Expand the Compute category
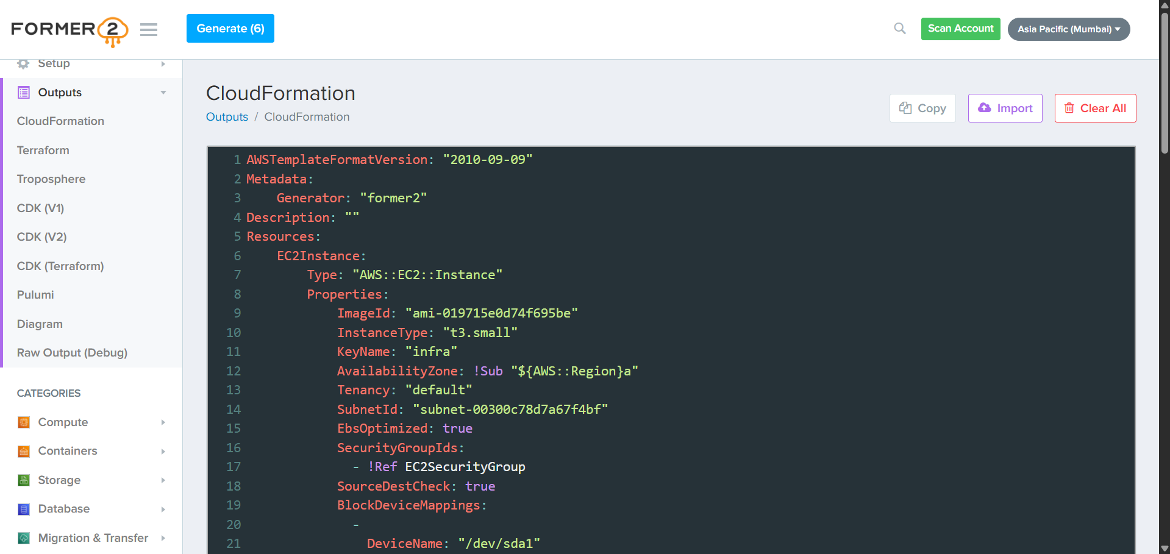Image resolution: width=1170 pixels, height=554 pixels. pyautogui.click(x=163, y=422)
